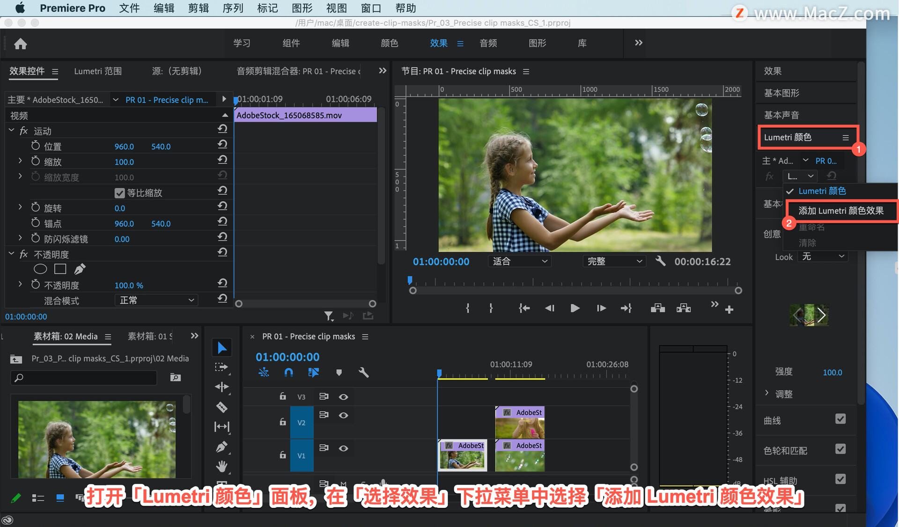The height and width of the screenshot is (527, 899).
Task: Open the Essential Sound panel
Action: 781,115
